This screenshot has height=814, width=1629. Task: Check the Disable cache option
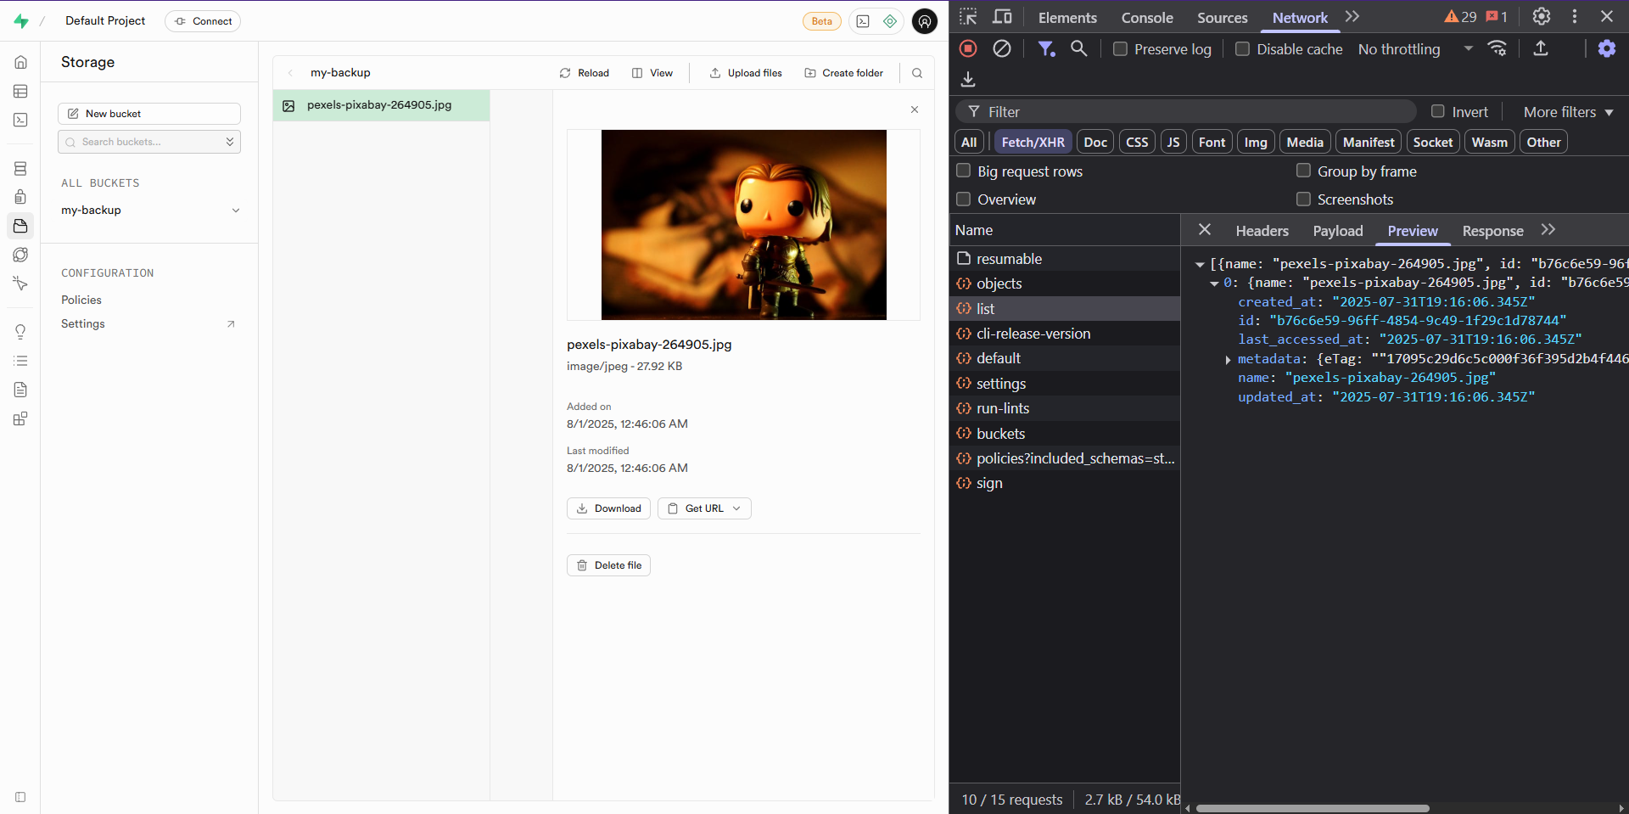tap(1242, 49)
